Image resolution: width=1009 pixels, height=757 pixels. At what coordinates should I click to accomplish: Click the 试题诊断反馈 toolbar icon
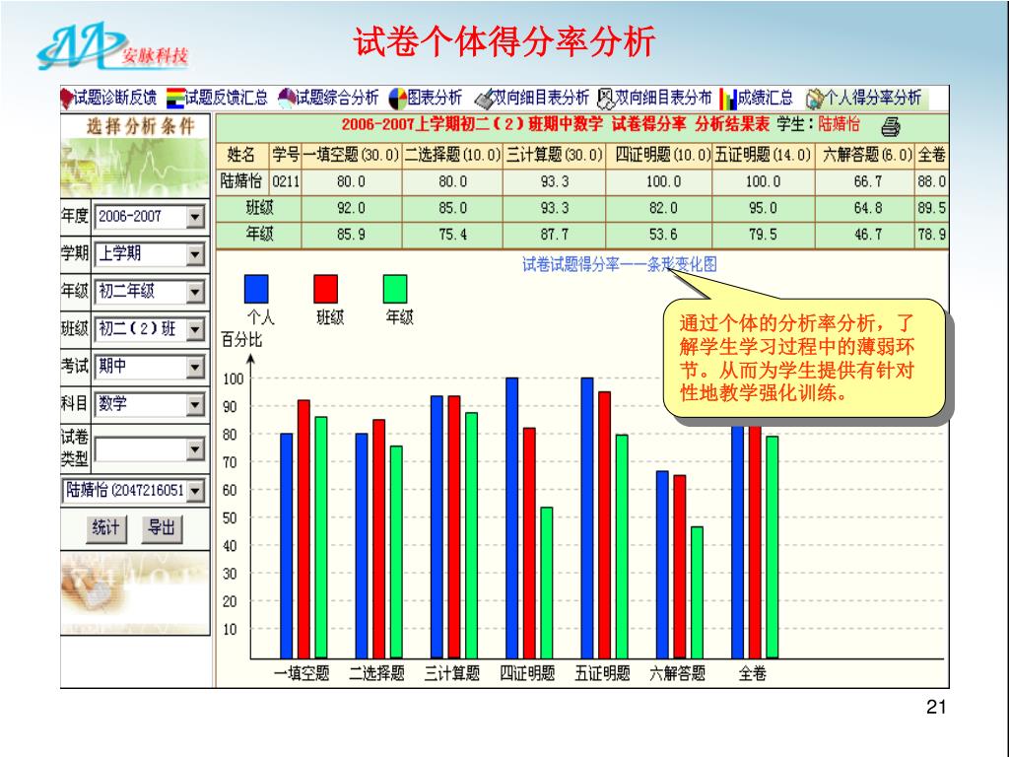(66, 98)
